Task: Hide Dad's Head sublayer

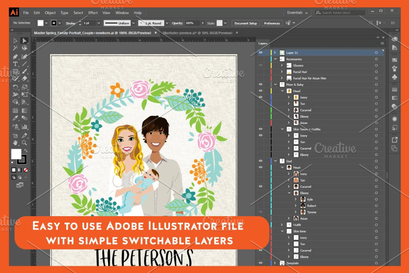Action: [x=261, y=167]
